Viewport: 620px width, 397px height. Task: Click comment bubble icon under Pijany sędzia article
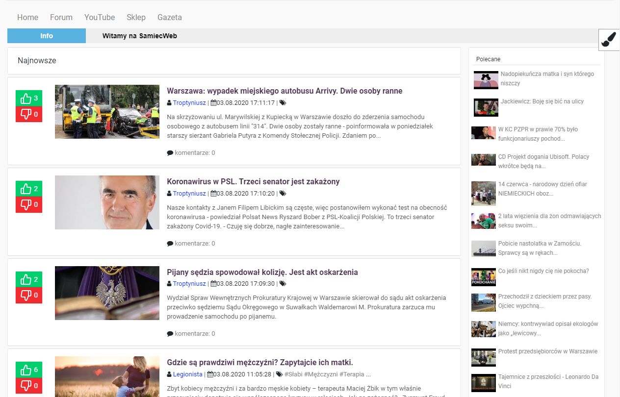[x=170, y=334]
